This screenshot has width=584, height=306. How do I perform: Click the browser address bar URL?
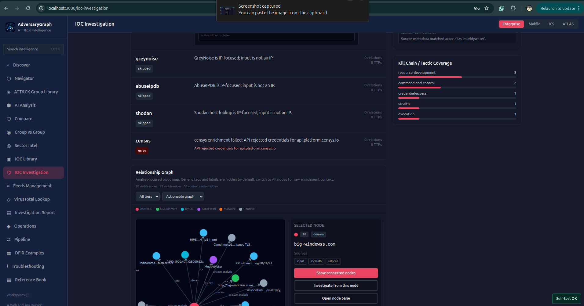(x=78, y=8)
